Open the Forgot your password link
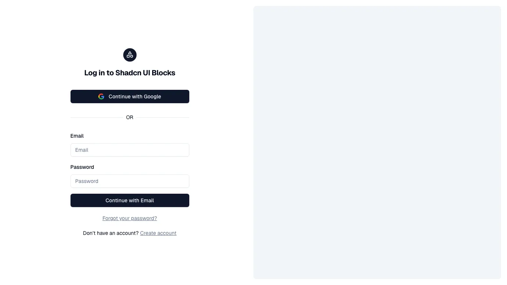Image resolution: width=507 pixels, height=285 pixels. coord(130,218)
